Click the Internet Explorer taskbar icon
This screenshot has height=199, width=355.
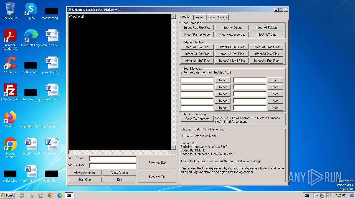click(x=22, y=195)
